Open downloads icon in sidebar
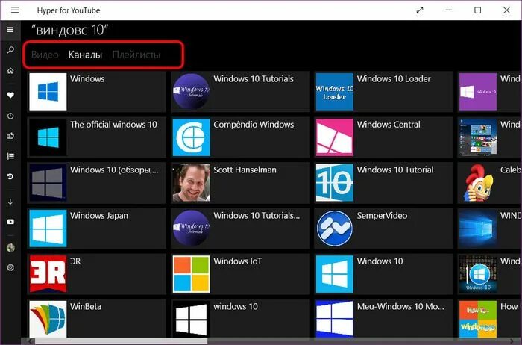The image size is (522, 345). 10,202
